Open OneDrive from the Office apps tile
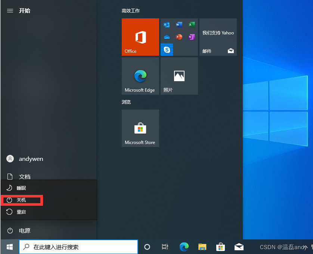313x254 pixels. pyautogui.click(x=167, y=37)
